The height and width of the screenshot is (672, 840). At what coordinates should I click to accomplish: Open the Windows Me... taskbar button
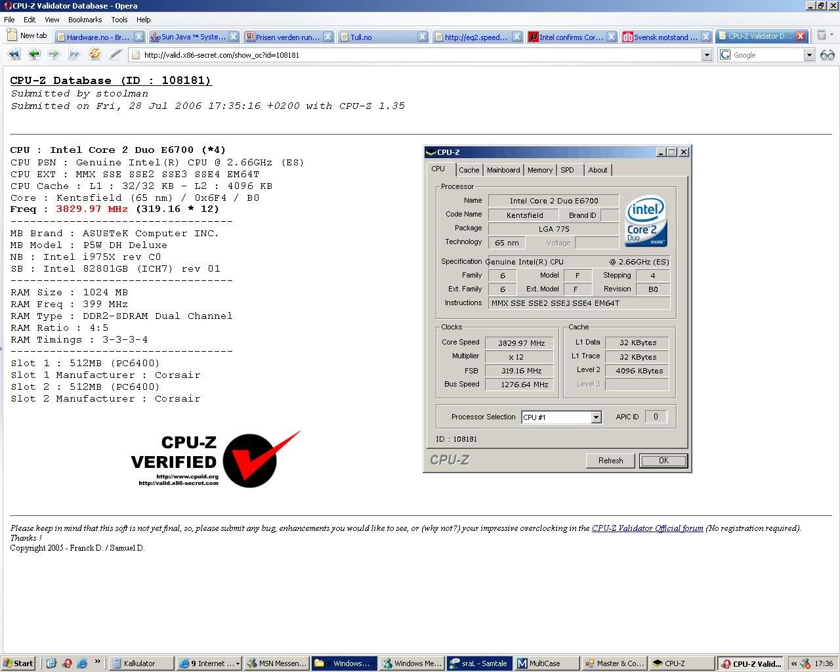tap(411, 663)
